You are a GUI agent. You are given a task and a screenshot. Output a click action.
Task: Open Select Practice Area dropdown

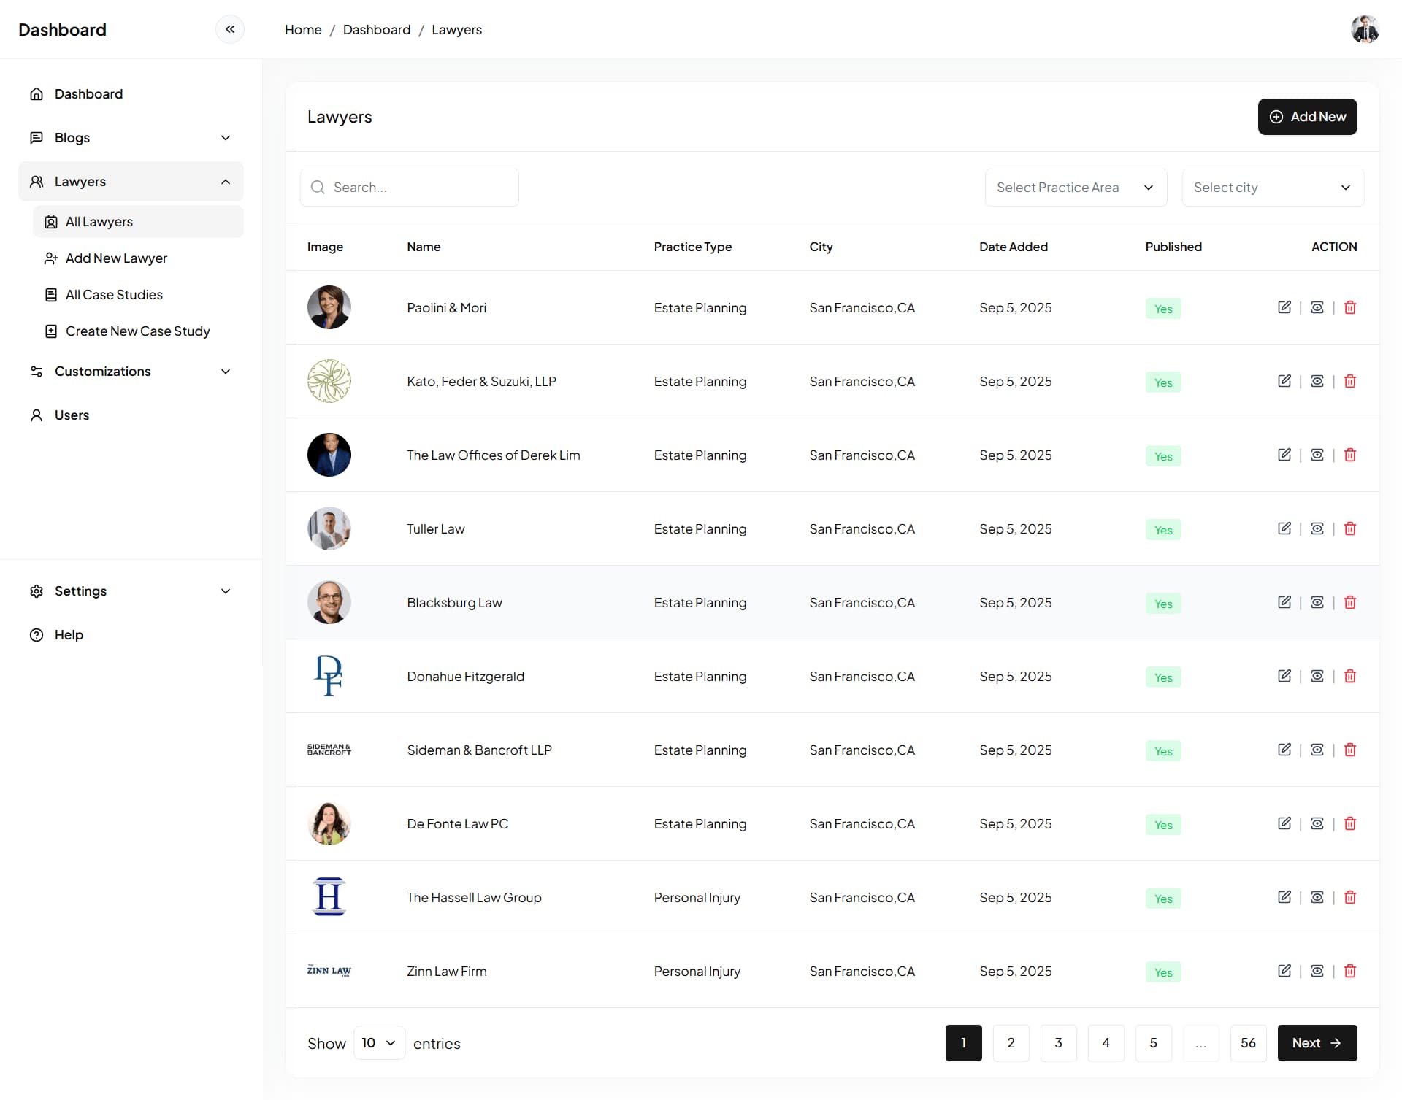pyautogui.click(x=1076, y=188)
